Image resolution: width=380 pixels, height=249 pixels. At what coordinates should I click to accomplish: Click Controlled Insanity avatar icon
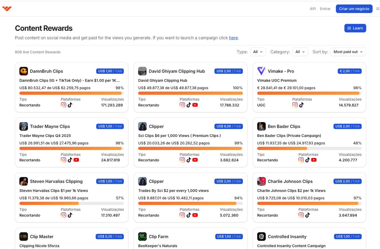tap(261, 236)
